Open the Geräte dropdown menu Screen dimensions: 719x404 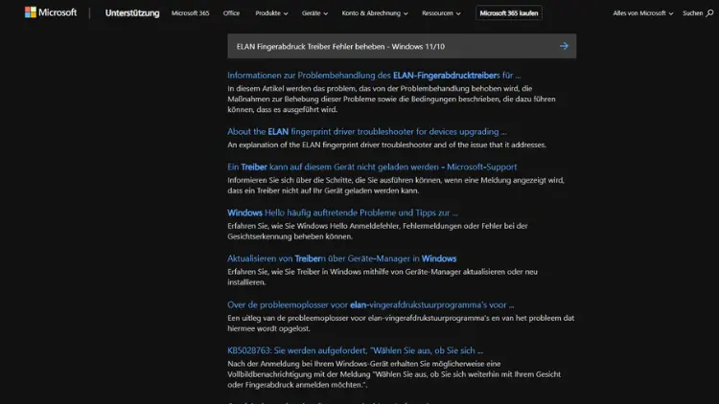(x=313, y=14)
